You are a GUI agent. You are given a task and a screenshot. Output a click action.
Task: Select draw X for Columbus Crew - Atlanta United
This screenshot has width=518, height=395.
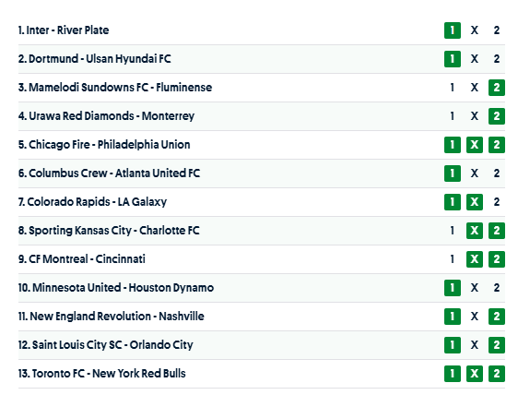click(475, 174)
